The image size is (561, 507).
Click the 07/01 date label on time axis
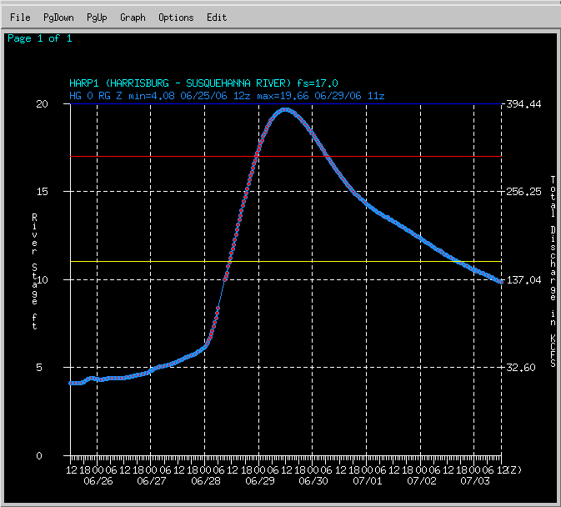point(367,481)
